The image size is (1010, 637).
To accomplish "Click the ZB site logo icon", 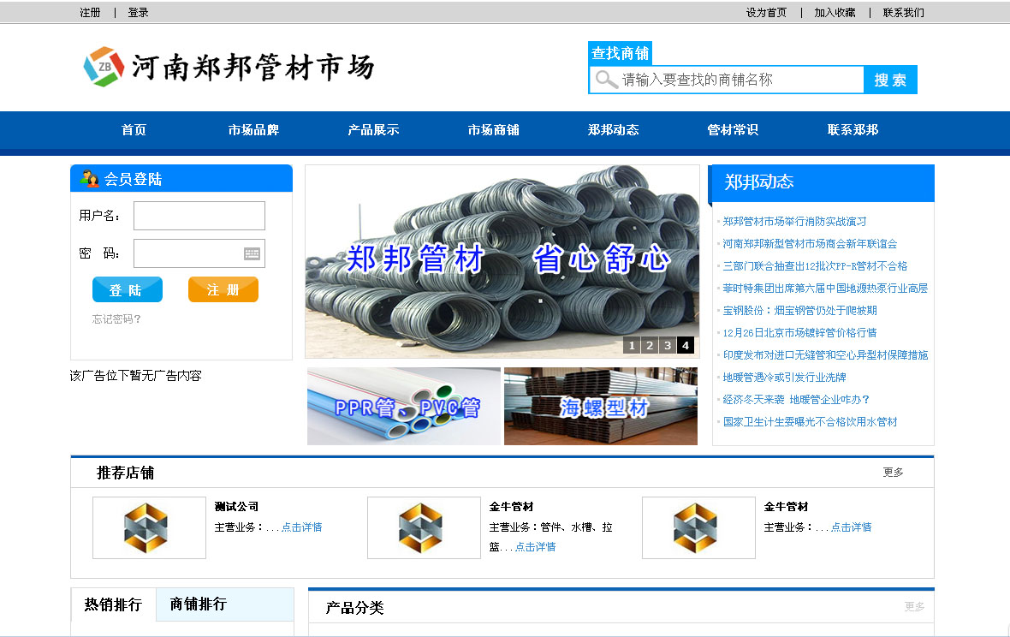I will [x=104, y=67].
